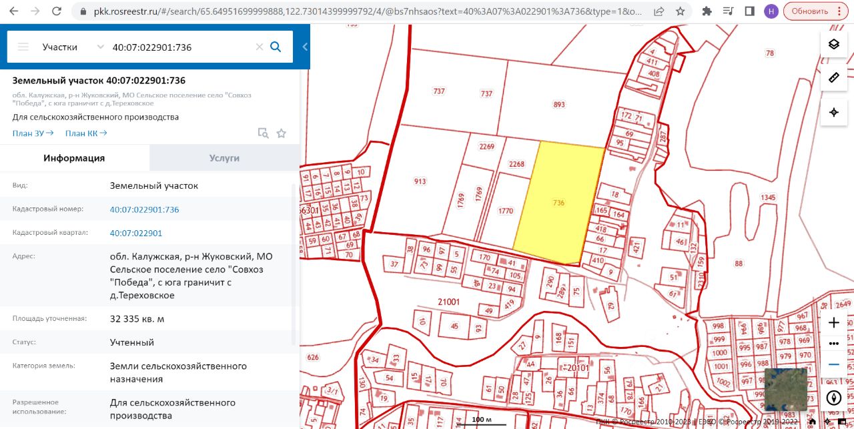This screenshot has height=429, width=854.
Task: Open the План КК link
Action: [86, 133]
